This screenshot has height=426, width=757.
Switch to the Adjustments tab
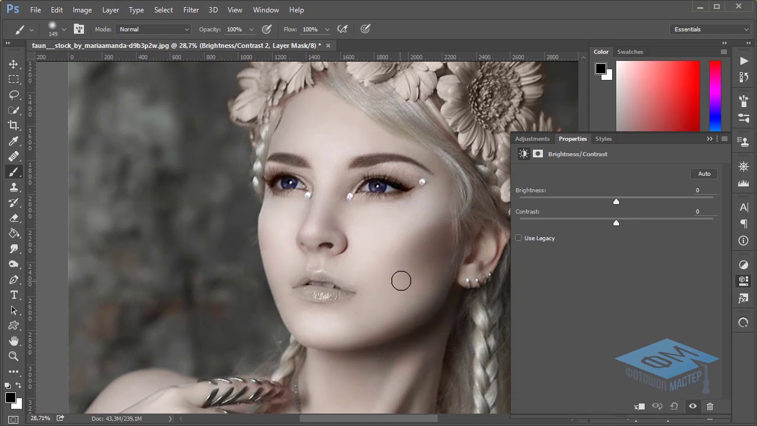click(x=532, y=139)
